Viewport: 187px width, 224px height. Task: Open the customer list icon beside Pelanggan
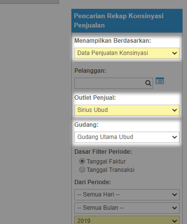point(159,81)
